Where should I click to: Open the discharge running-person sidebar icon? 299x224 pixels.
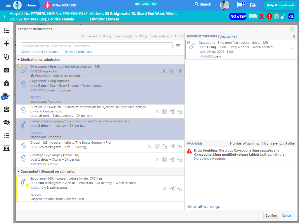[6, 122]
